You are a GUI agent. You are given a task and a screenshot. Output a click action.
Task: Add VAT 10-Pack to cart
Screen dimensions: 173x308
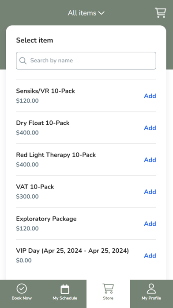[150, 192]
